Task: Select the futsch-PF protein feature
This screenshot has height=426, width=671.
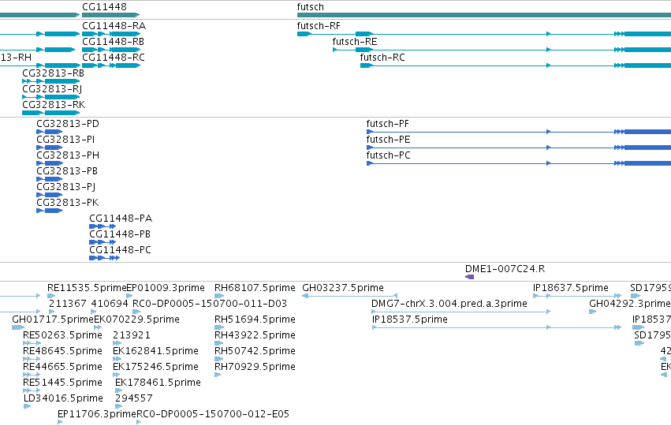Action: click(x=519, y=132)
